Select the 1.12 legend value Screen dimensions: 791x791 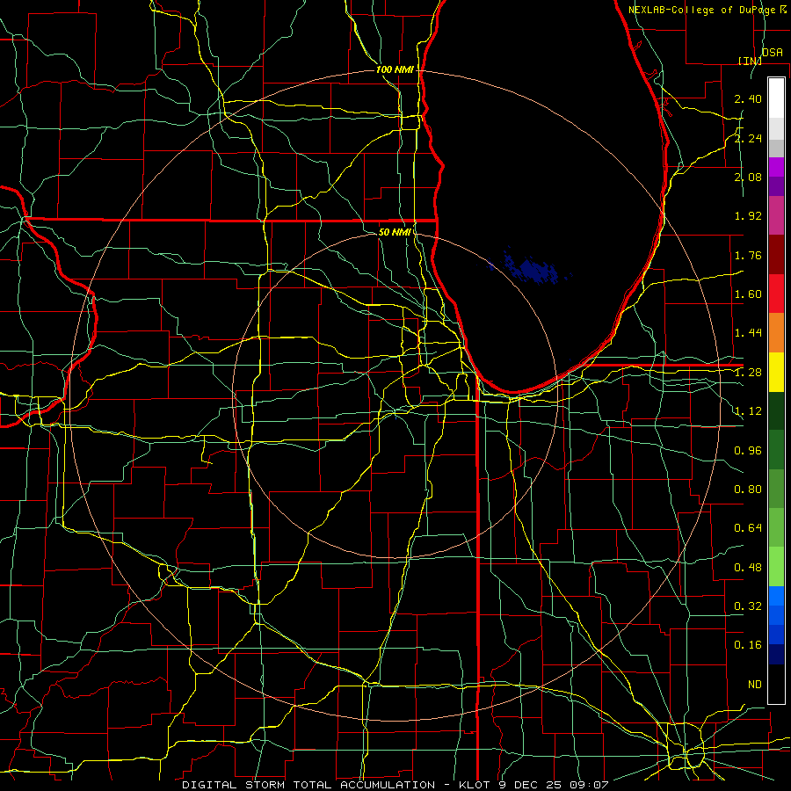pyautogui.click(x=748, y=411)
